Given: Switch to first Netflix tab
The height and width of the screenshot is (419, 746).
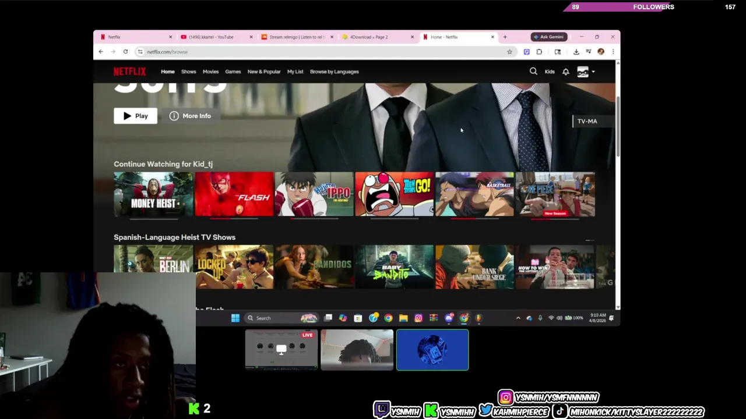Looking at the screenshot, I should 135,37.
